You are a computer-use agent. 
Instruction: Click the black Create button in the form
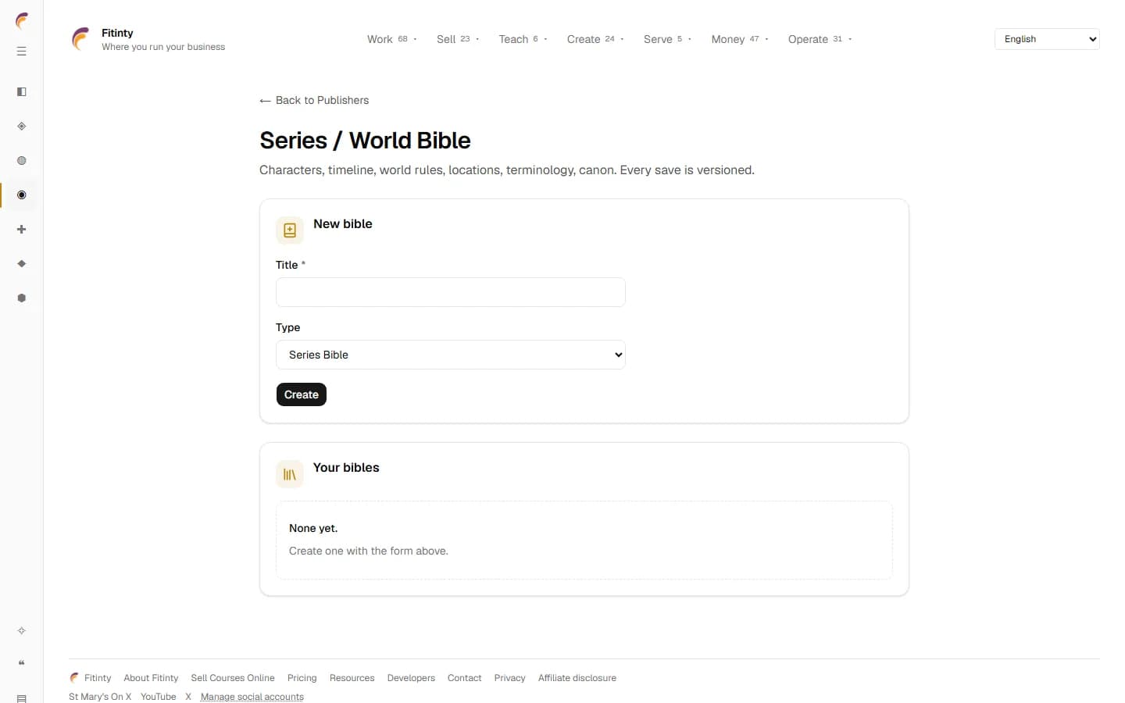[x=302, y=394]
